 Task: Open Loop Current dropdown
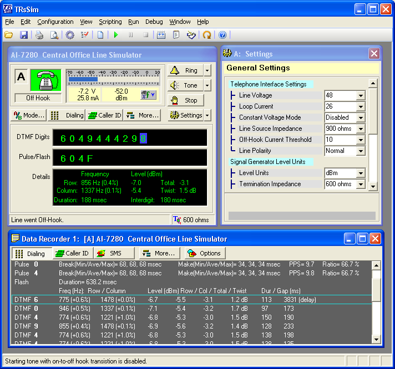361,106
